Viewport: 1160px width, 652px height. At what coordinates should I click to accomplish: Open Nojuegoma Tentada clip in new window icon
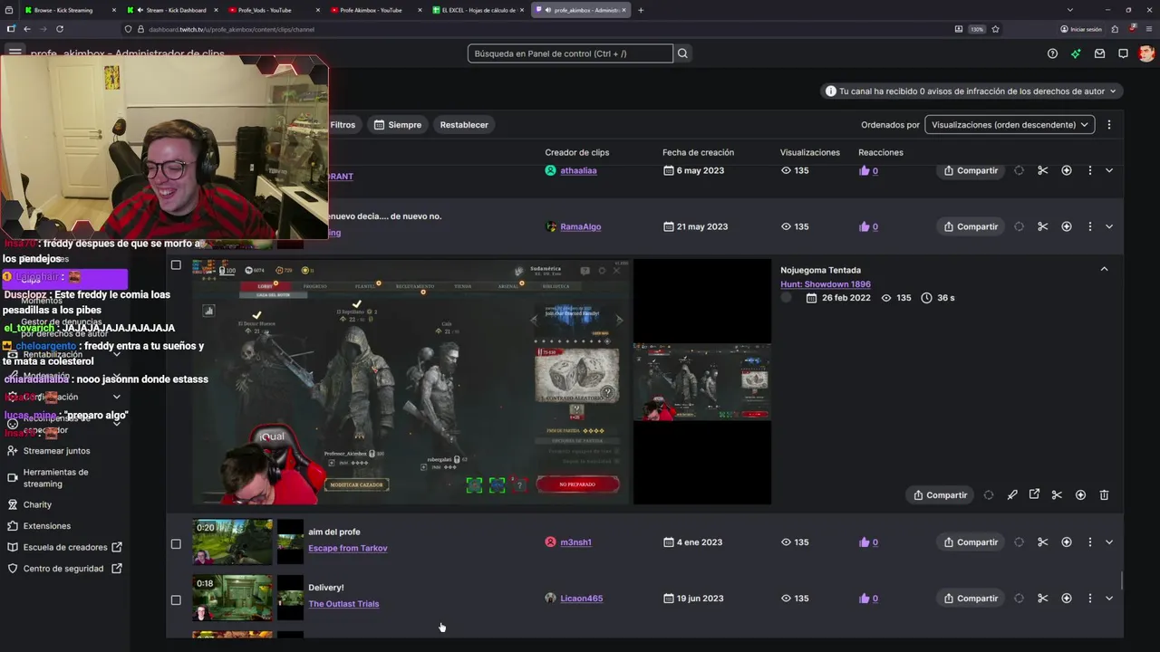tap(1034, 494)
